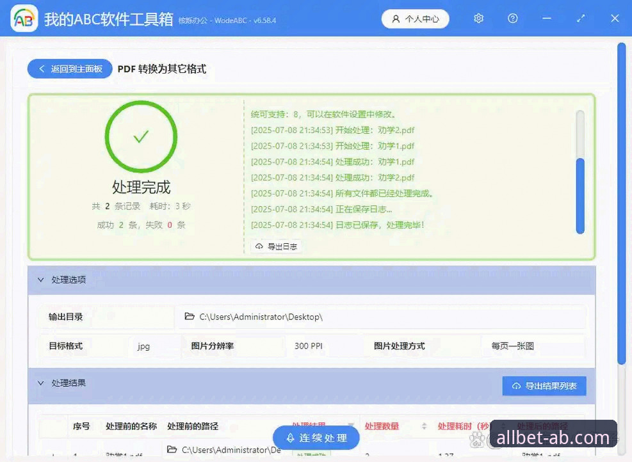Click the 图片分辨率 label

coord(213,346)
